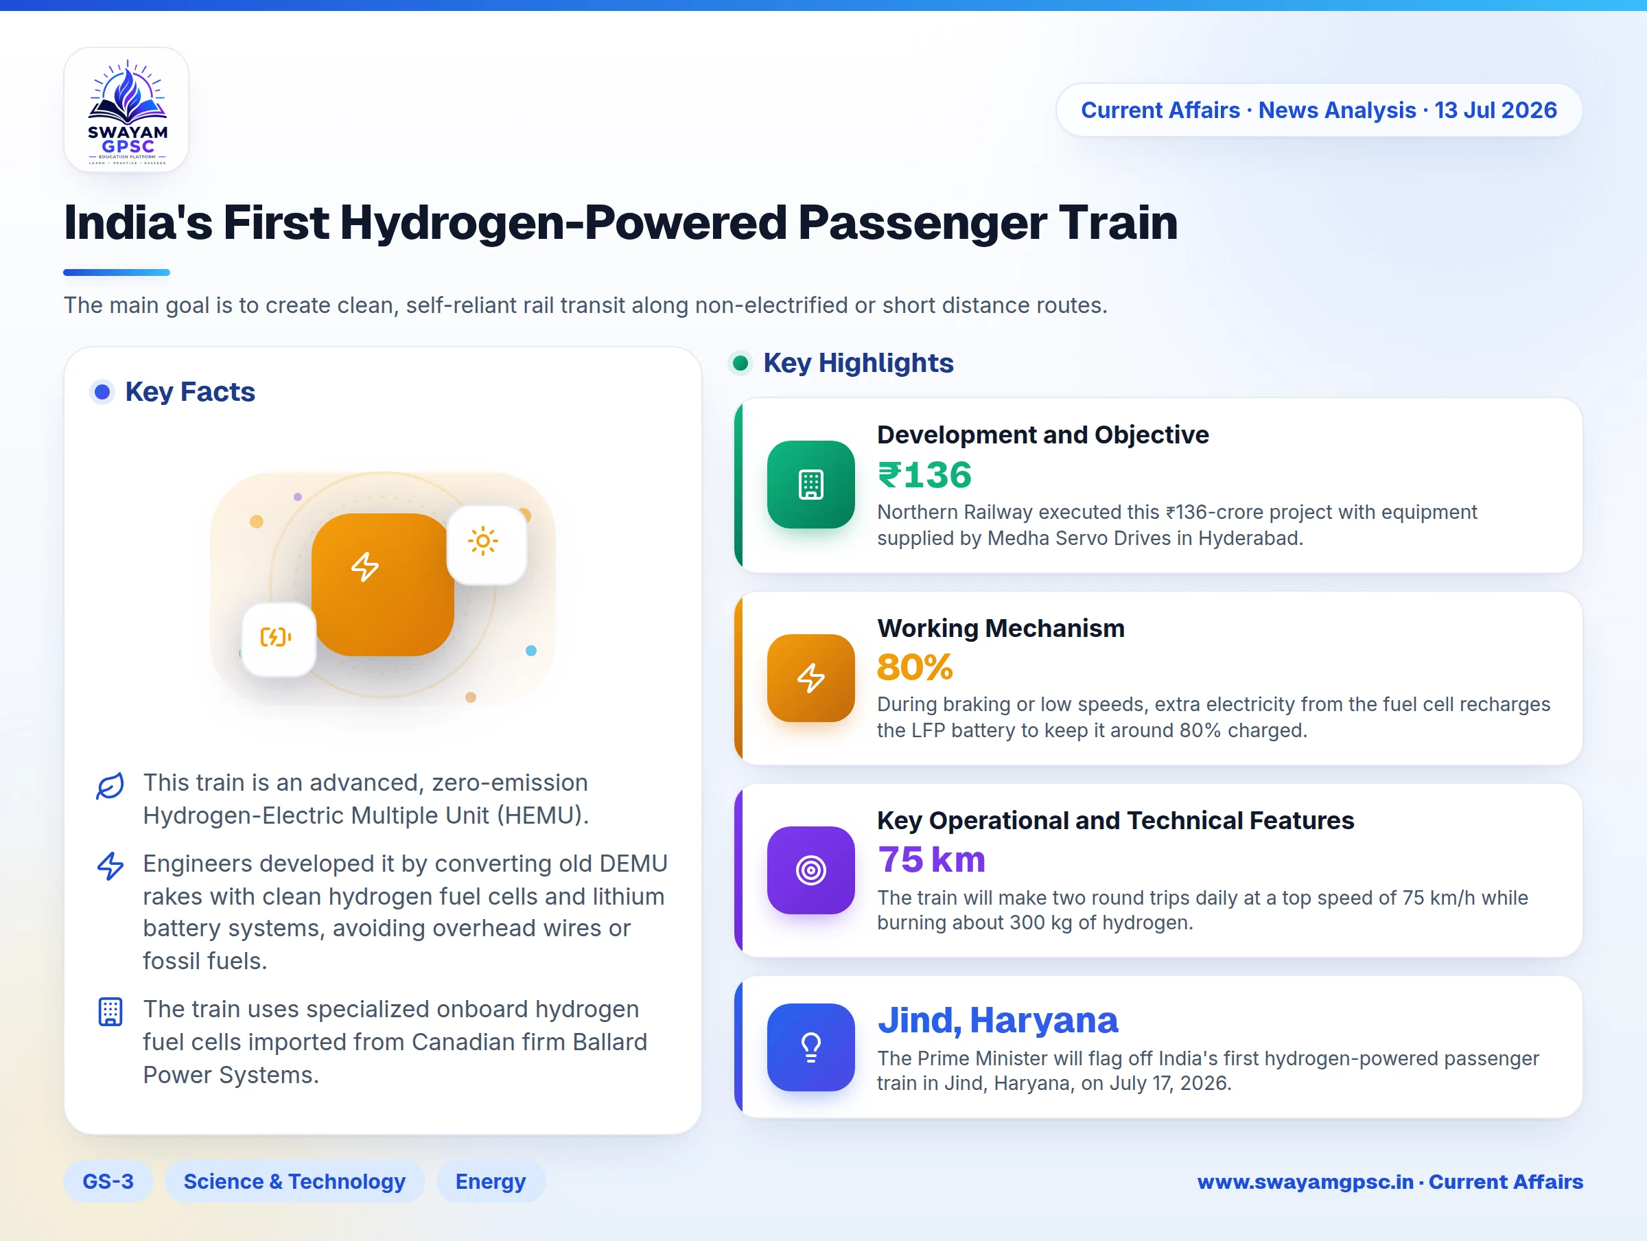Click Key Operational and Technical Features title
The image size is (1647, 1241).
pyautogui.click(x=1115, y=820)
